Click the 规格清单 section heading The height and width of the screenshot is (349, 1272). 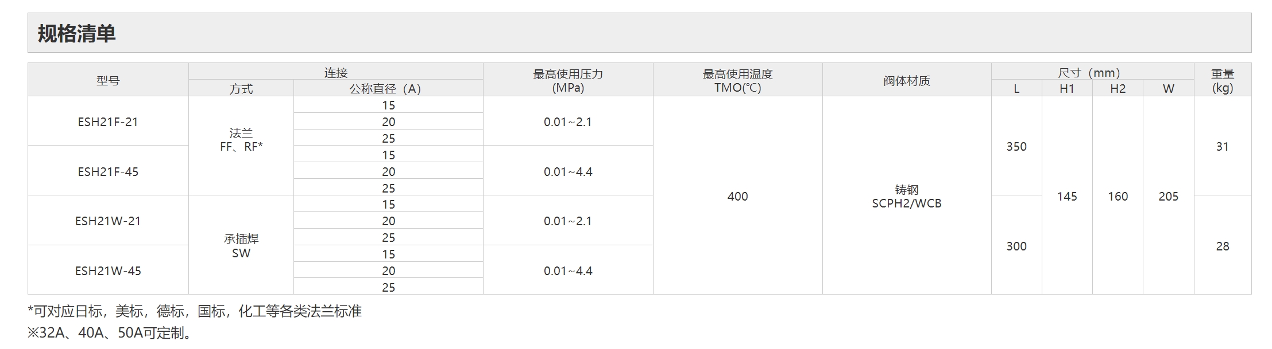[77, 34]
